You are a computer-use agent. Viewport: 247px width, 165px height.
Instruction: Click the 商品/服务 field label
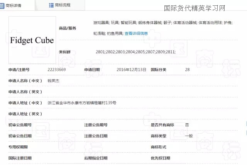(67, 29)
